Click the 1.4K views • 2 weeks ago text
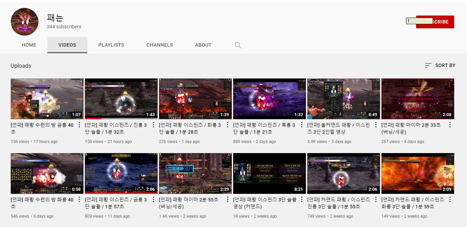The image size is (467, 227). pos(183,216)
